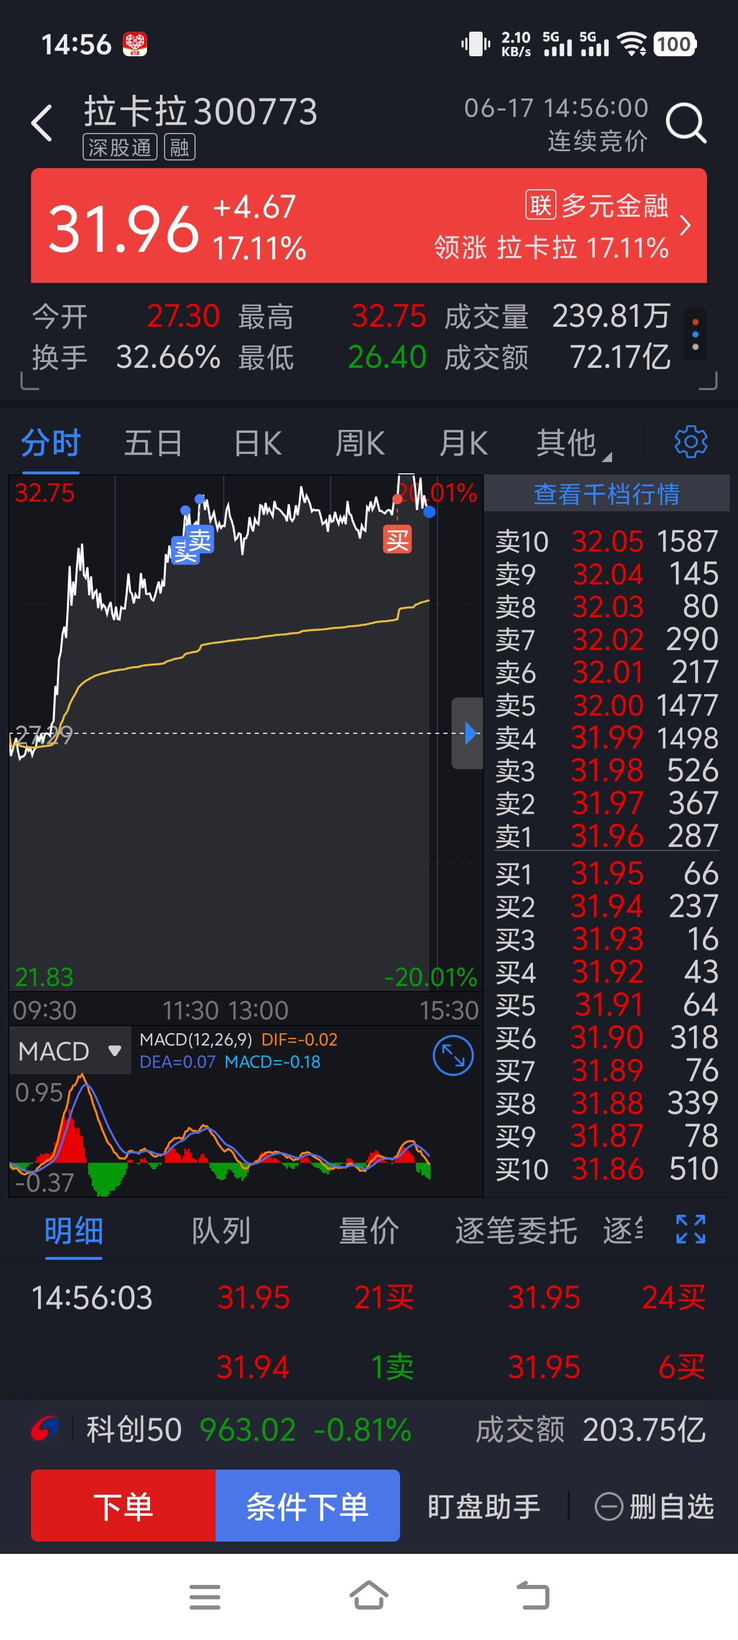
Task: Switch to the 五日 tab
Action: [153, 442]
